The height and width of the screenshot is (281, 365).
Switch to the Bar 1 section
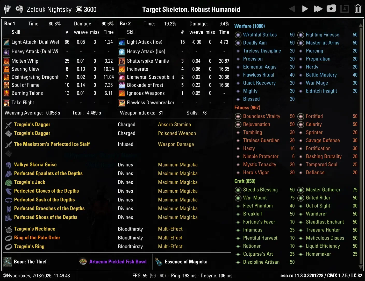pos(9,24)
